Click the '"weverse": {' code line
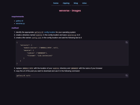This screenshot has width=140, height=105. tap(29, 51)
